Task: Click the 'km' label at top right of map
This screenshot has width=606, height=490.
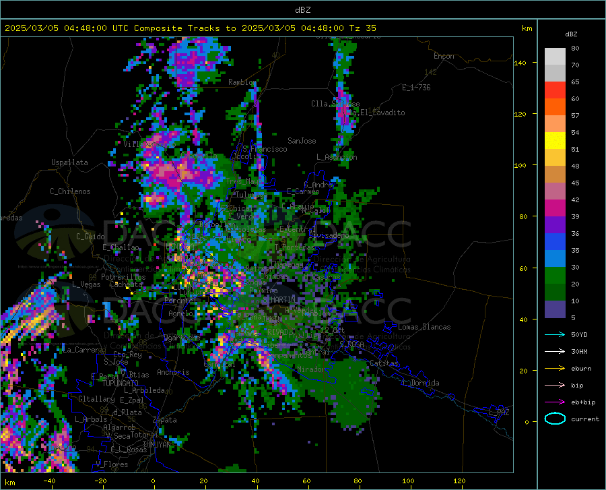Action: (527, 28)
